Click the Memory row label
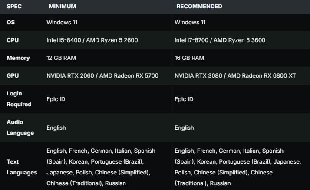The width and height of the screenshot is (310, 190). coord(18,58)
